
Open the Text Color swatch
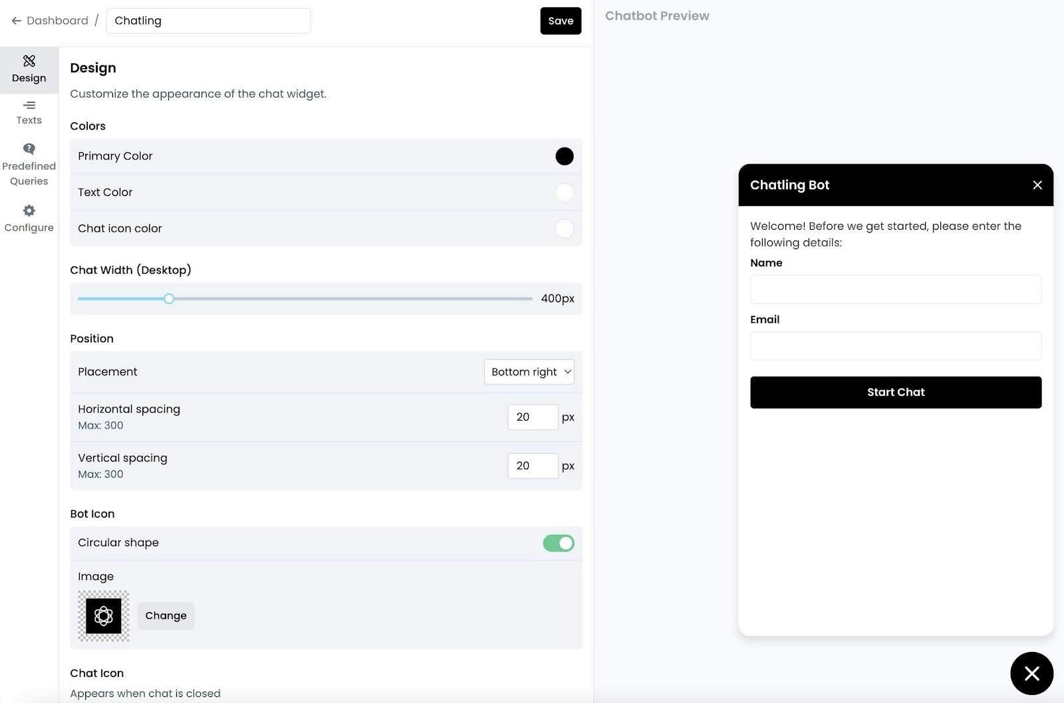tap(565, 192)
